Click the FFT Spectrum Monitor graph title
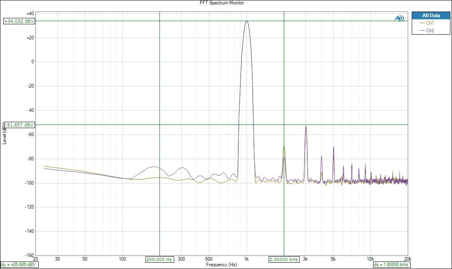Image resolution: width=452 pixels, height=269 pixels. pyautogui.click(x=222, y=3)
